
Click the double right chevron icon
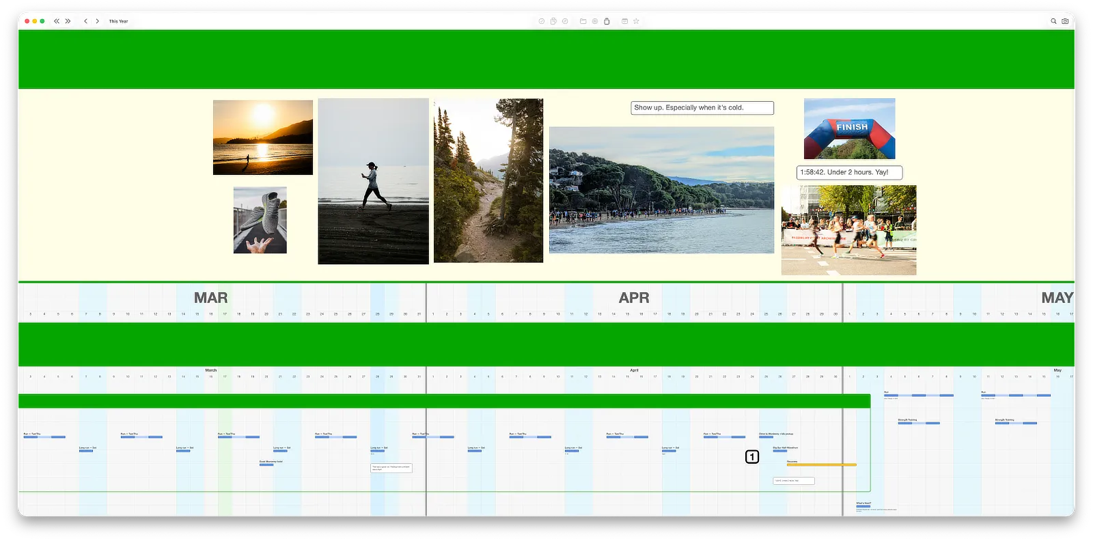pos(68,21)
